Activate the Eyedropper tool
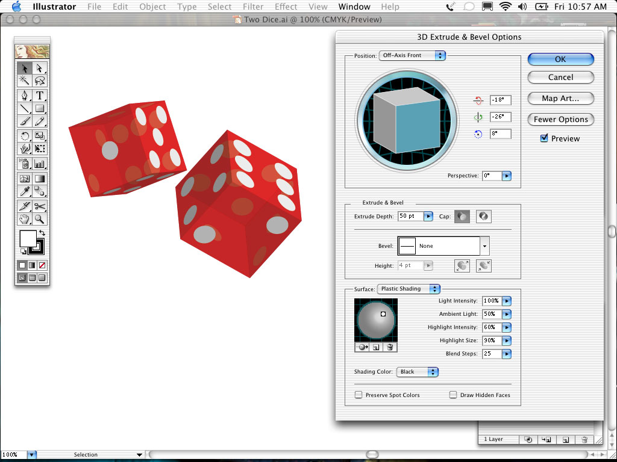The image size is (617, 462). [25, 192]
